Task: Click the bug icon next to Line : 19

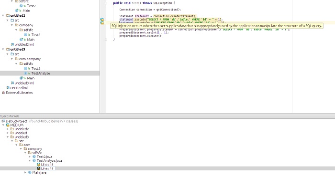Action: coord(38,168)
